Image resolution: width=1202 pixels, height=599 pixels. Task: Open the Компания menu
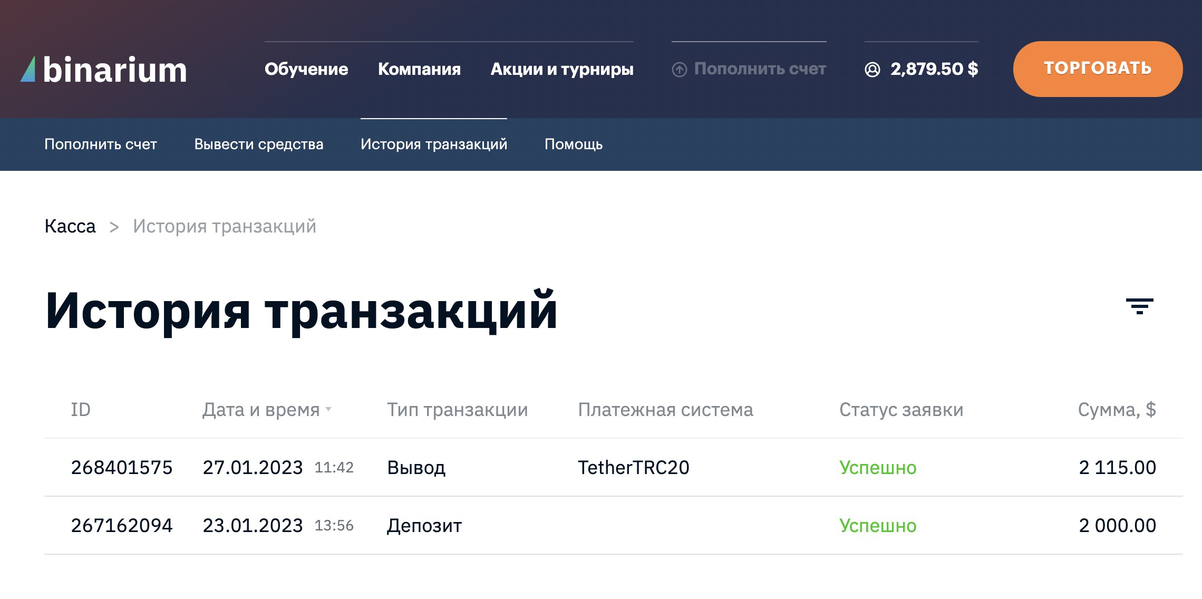click(419, 69)
